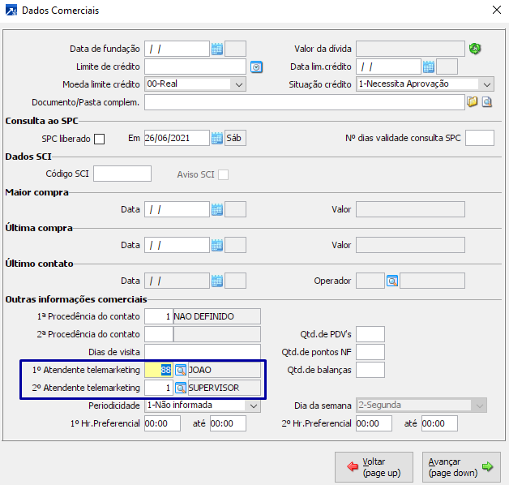
Task: Click 2º Hr.Preferencial start time field
Action: point(374,423)
